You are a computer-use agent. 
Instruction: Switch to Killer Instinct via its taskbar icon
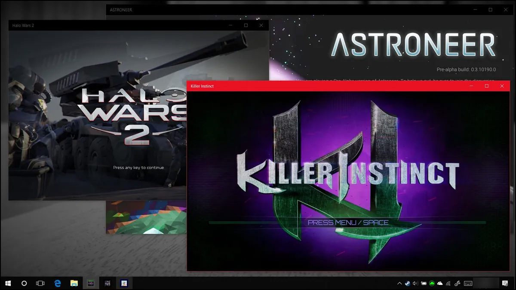(x=91, y=283)
